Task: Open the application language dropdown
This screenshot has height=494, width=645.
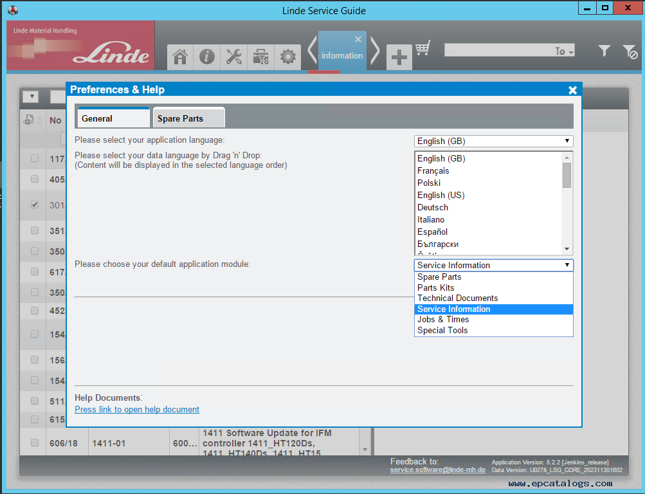Action: tap(493, 141)
